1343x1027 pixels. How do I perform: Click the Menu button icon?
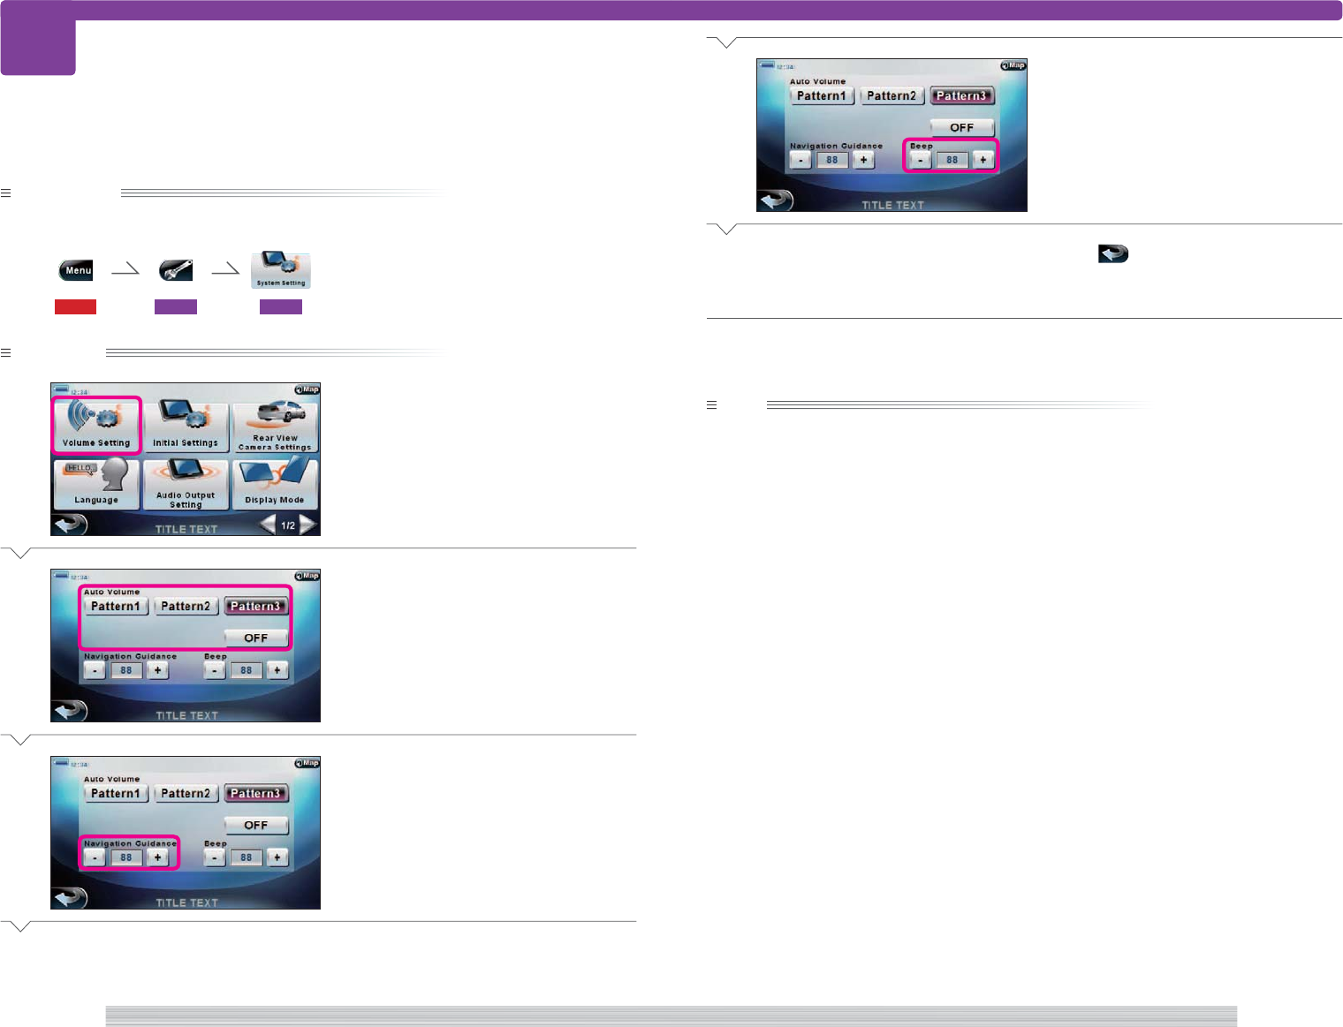pyautogui.click(x=77, y=270)
